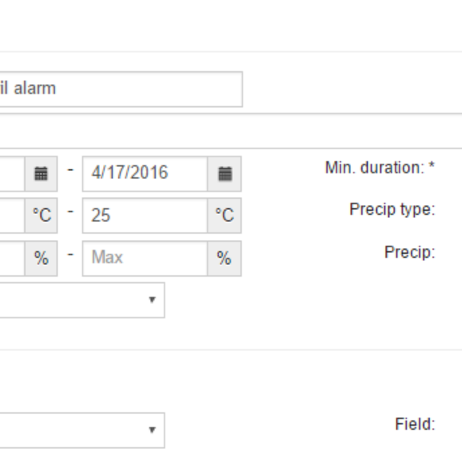Click the Precip: label
This screenshot has height=462, width=462.
409,253
